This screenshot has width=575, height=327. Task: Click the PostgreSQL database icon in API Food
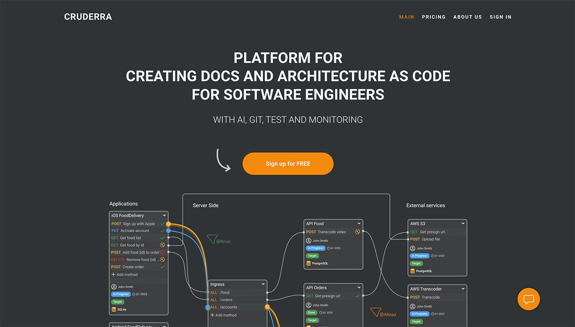[x=308, y=263]
